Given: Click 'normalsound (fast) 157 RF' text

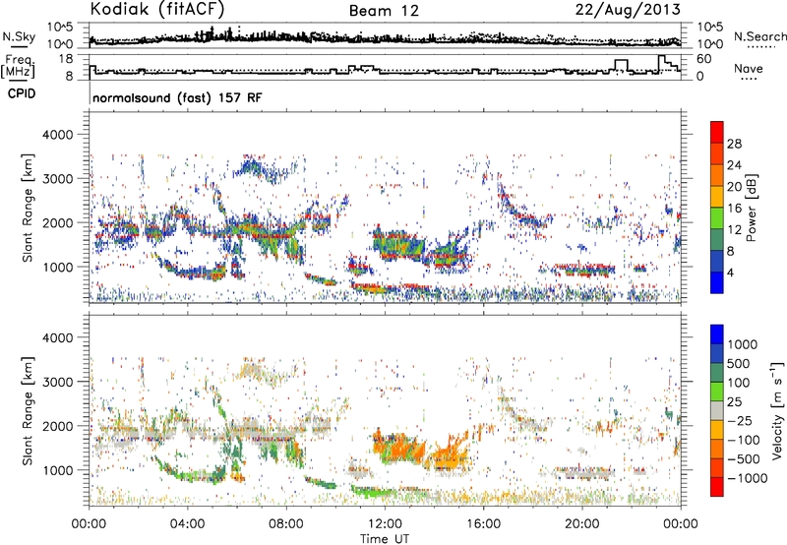Looking at the screenshot, I should [x=177, y=97].
